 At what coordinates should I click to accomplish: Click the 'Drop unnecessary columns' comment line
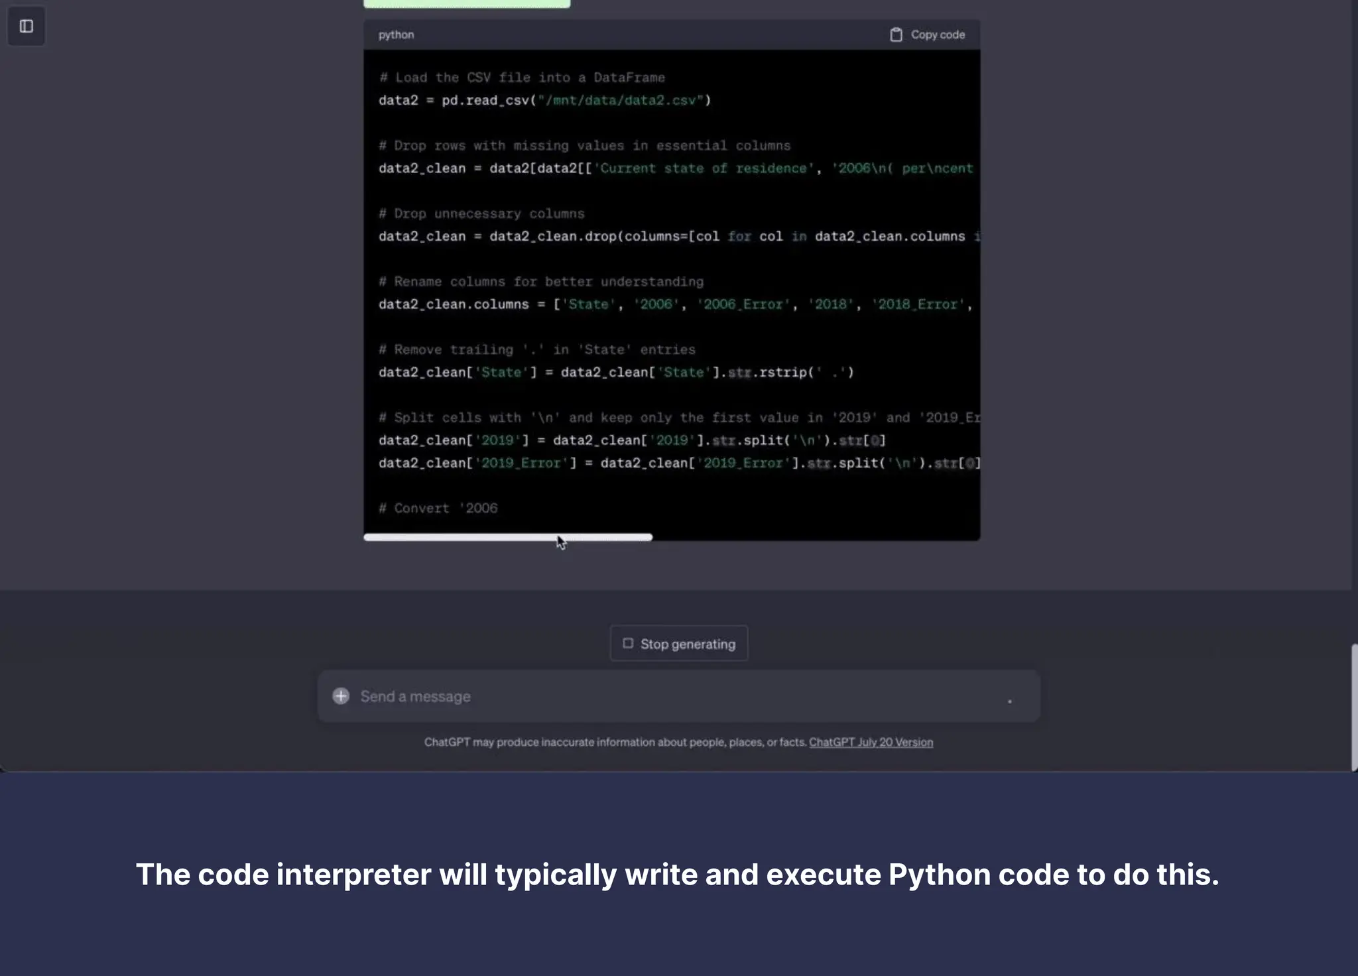point(481,213)
